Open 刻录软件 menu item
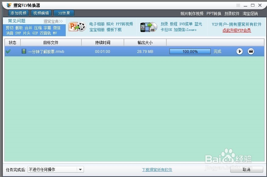 pos(232,14)
